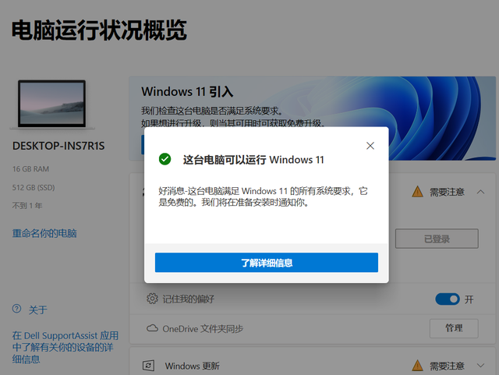Click the 关于 question mark icon
Viewport: 499px width, 375px height.
point(16,309)
